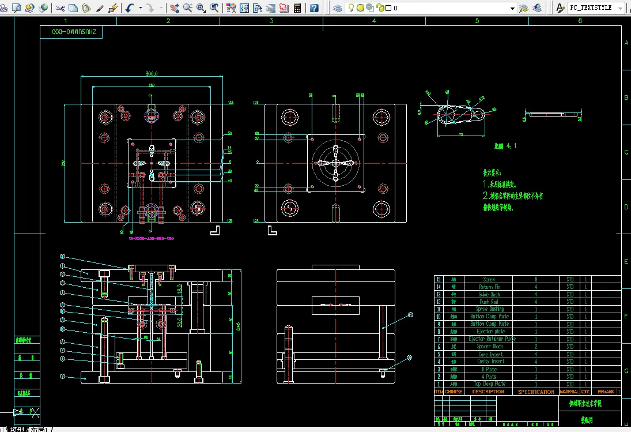Click the Copy to clipboard icon
Image resolution: width=631 pixels, height=432 pixels.
coord(73,7)
